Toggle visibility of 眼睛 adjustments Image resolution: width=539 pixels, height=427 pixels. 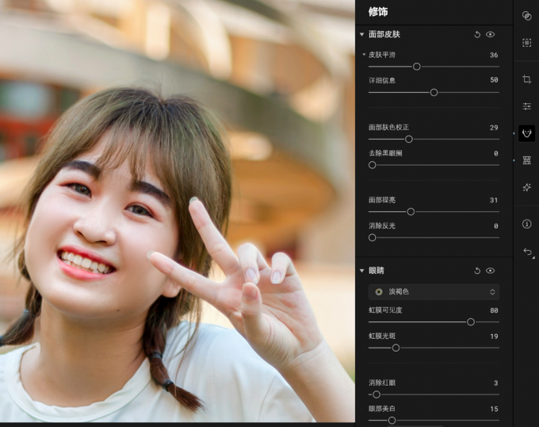click(490, 271)
